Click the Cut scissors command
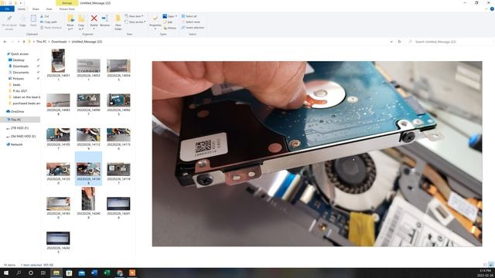Viewport: 495px width, 278px height. [45, 16]
